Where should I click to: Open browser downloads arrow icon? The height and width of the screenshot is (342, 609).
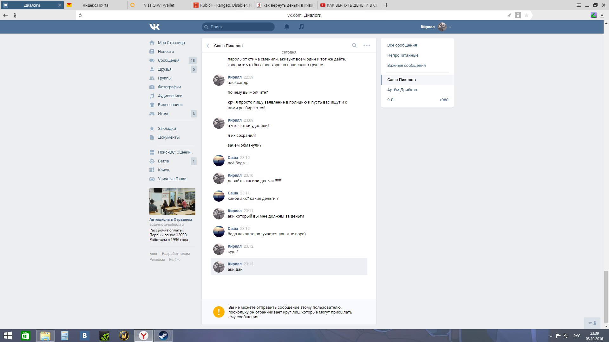tap(602, 15)
